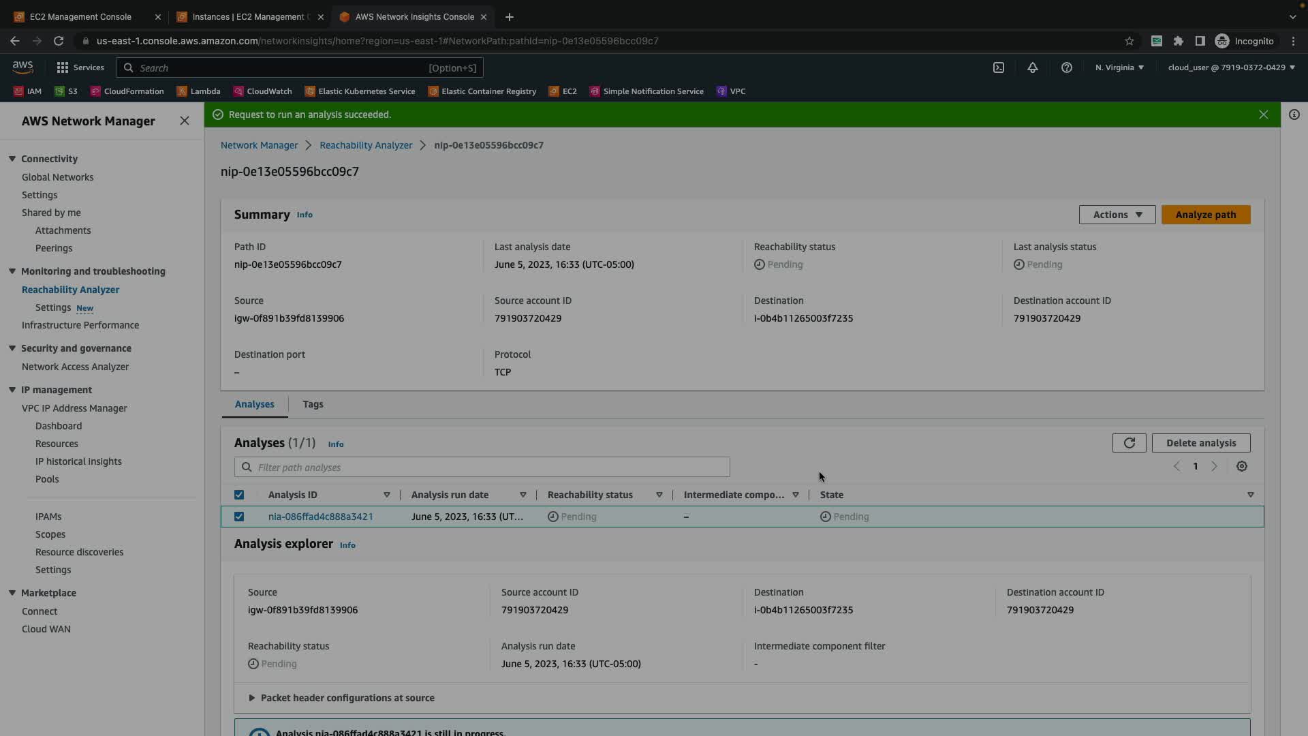Refresh the Analyses table
Screen dimensions: 1308x736
(1129, 443)
